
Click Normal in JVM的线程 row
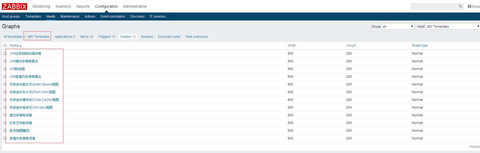[417, 69]
